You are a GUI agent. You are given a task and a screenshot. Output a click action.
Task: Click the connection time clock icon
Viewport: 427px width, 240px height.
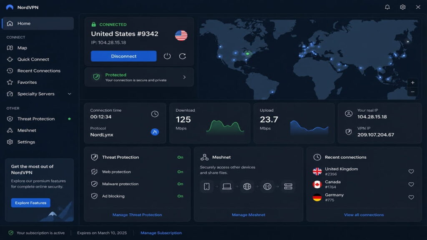(155, 114)
